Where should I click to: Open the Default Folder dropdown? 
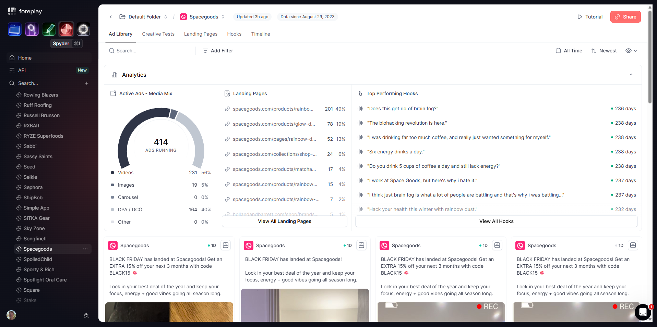(x=143, y=17)
